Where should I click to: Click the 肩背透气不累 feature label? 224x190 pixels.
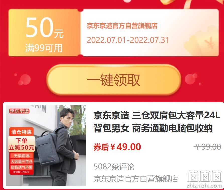tap(21, 167)
